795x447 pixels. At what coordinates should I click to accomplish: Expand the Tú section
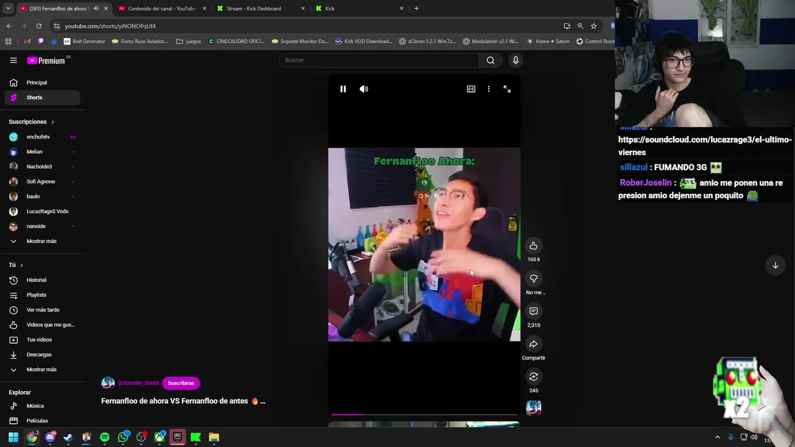pyautogui.click(x=16, y=265)
